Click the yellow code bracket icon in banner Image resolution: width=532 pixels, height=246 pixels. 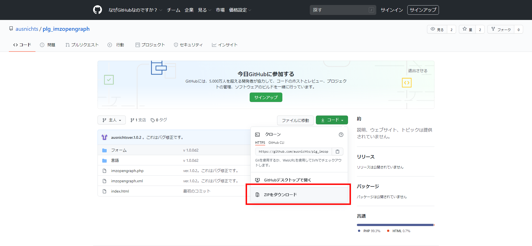[406, 83]
